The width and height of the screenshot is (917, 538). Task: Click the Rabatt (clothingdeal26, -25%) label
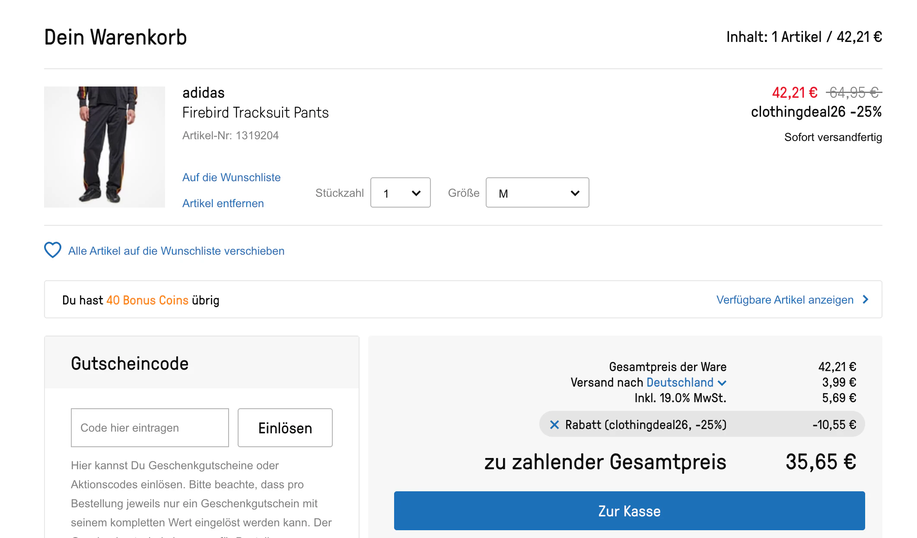646,425
